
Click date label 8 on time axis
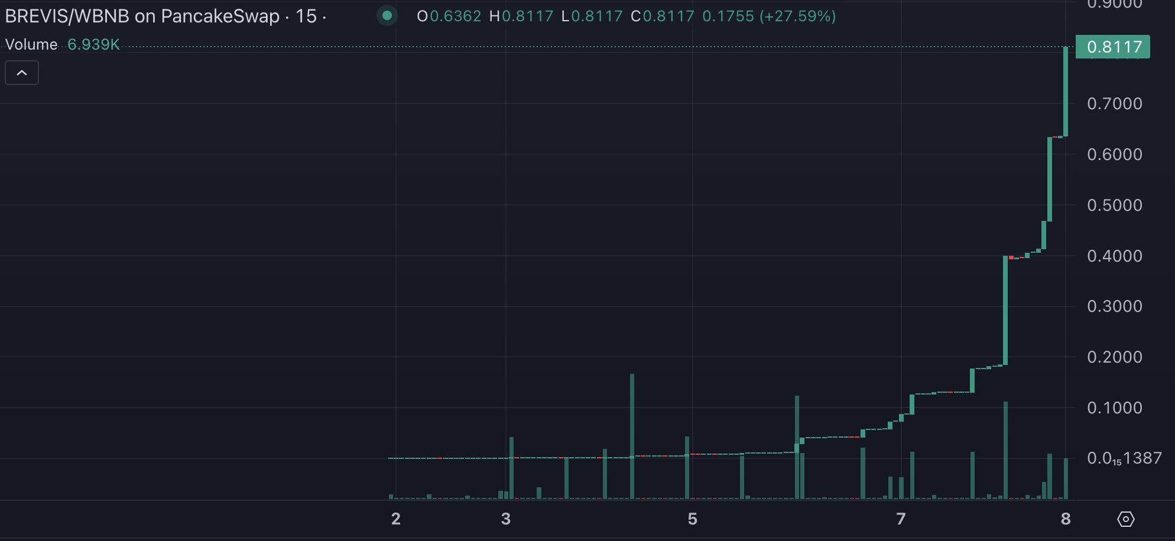coord(1066,519)
